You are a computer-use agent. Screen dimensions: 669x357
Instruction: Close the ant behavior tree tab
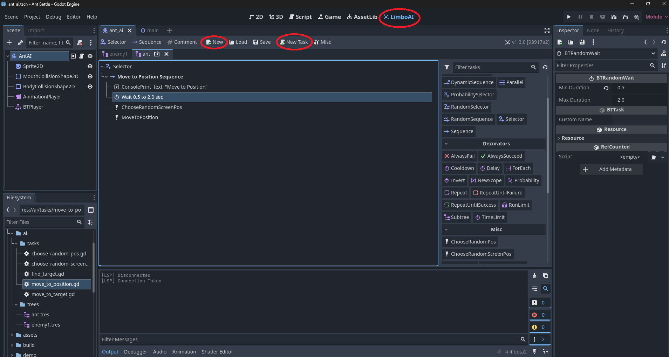(166, 54)
